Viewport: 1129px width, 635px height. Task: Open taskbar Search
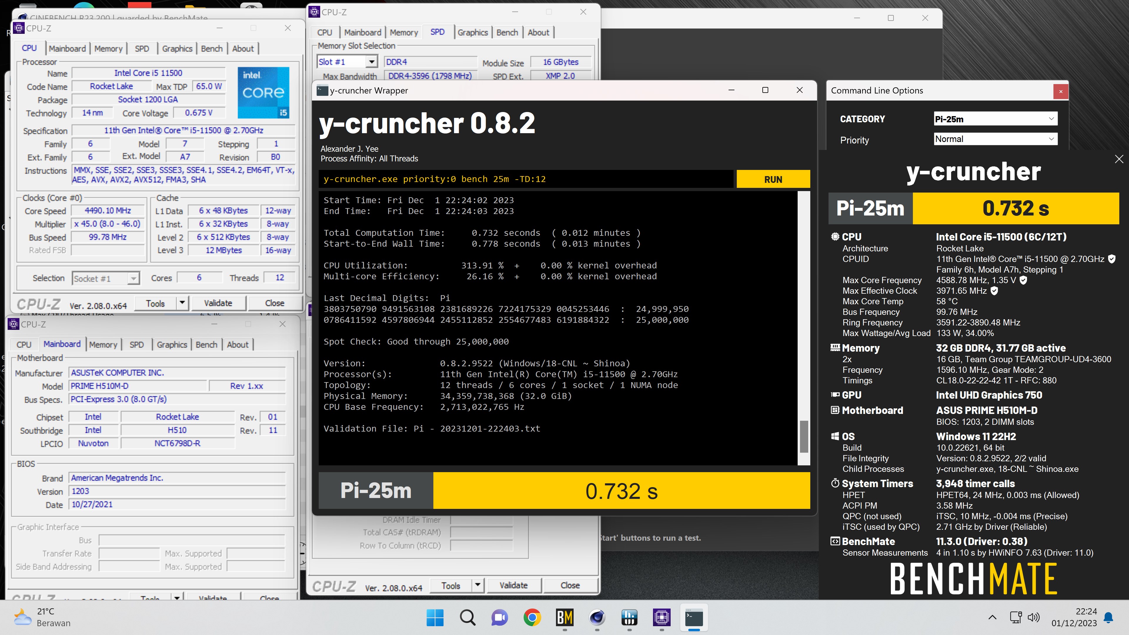pos(467,618)
